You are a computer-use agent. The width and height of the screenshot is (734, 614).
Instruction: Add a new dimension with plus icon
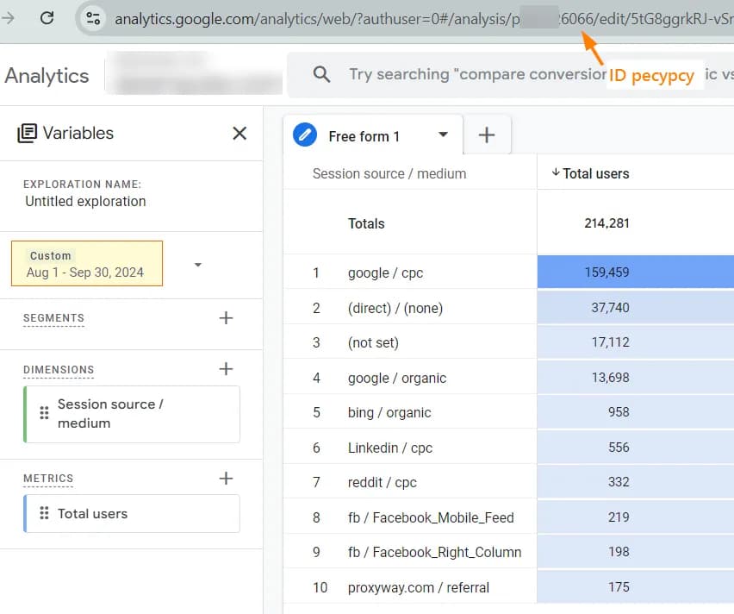[226, 369]
